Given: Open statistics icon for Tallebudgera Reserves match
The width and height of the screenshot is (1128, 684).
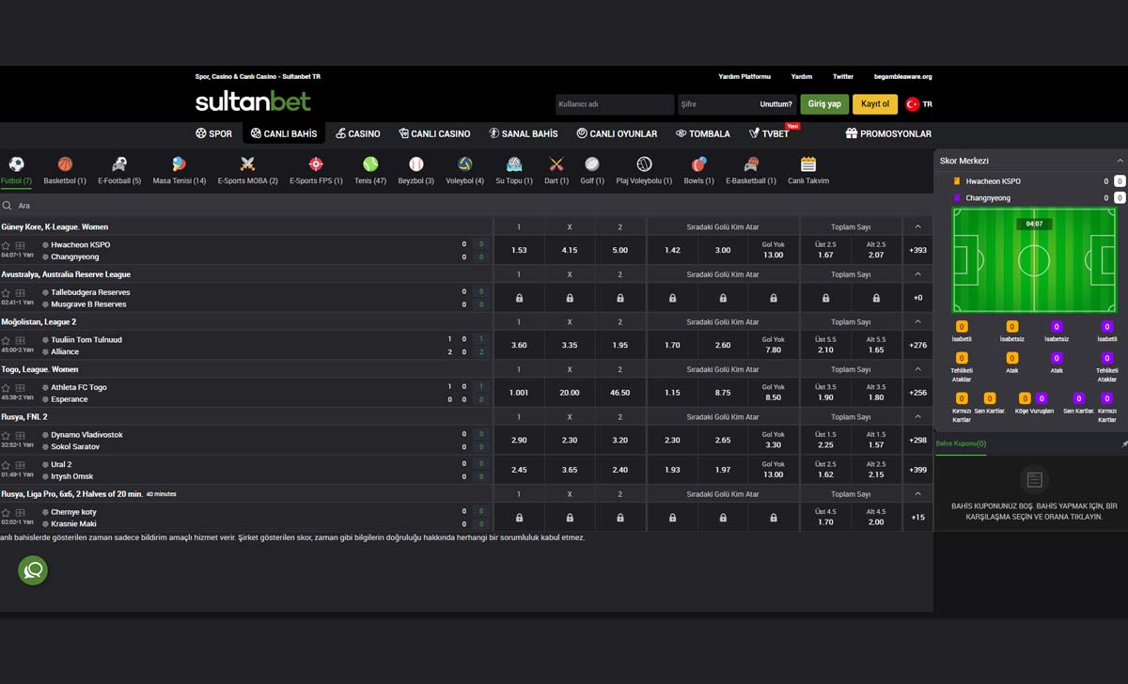Looking at the screenshot, I should coord(21,292).
